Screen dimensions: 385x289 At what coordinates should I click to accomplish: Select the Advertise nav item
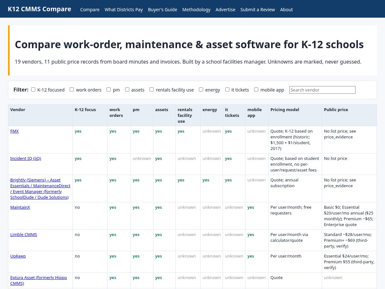(225, 10)
